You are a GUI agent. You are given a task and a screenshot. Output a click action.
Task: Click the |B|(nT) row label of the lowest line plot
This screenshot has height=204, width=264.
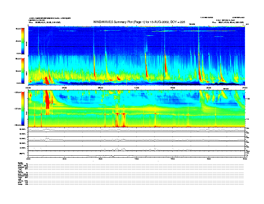23,154
